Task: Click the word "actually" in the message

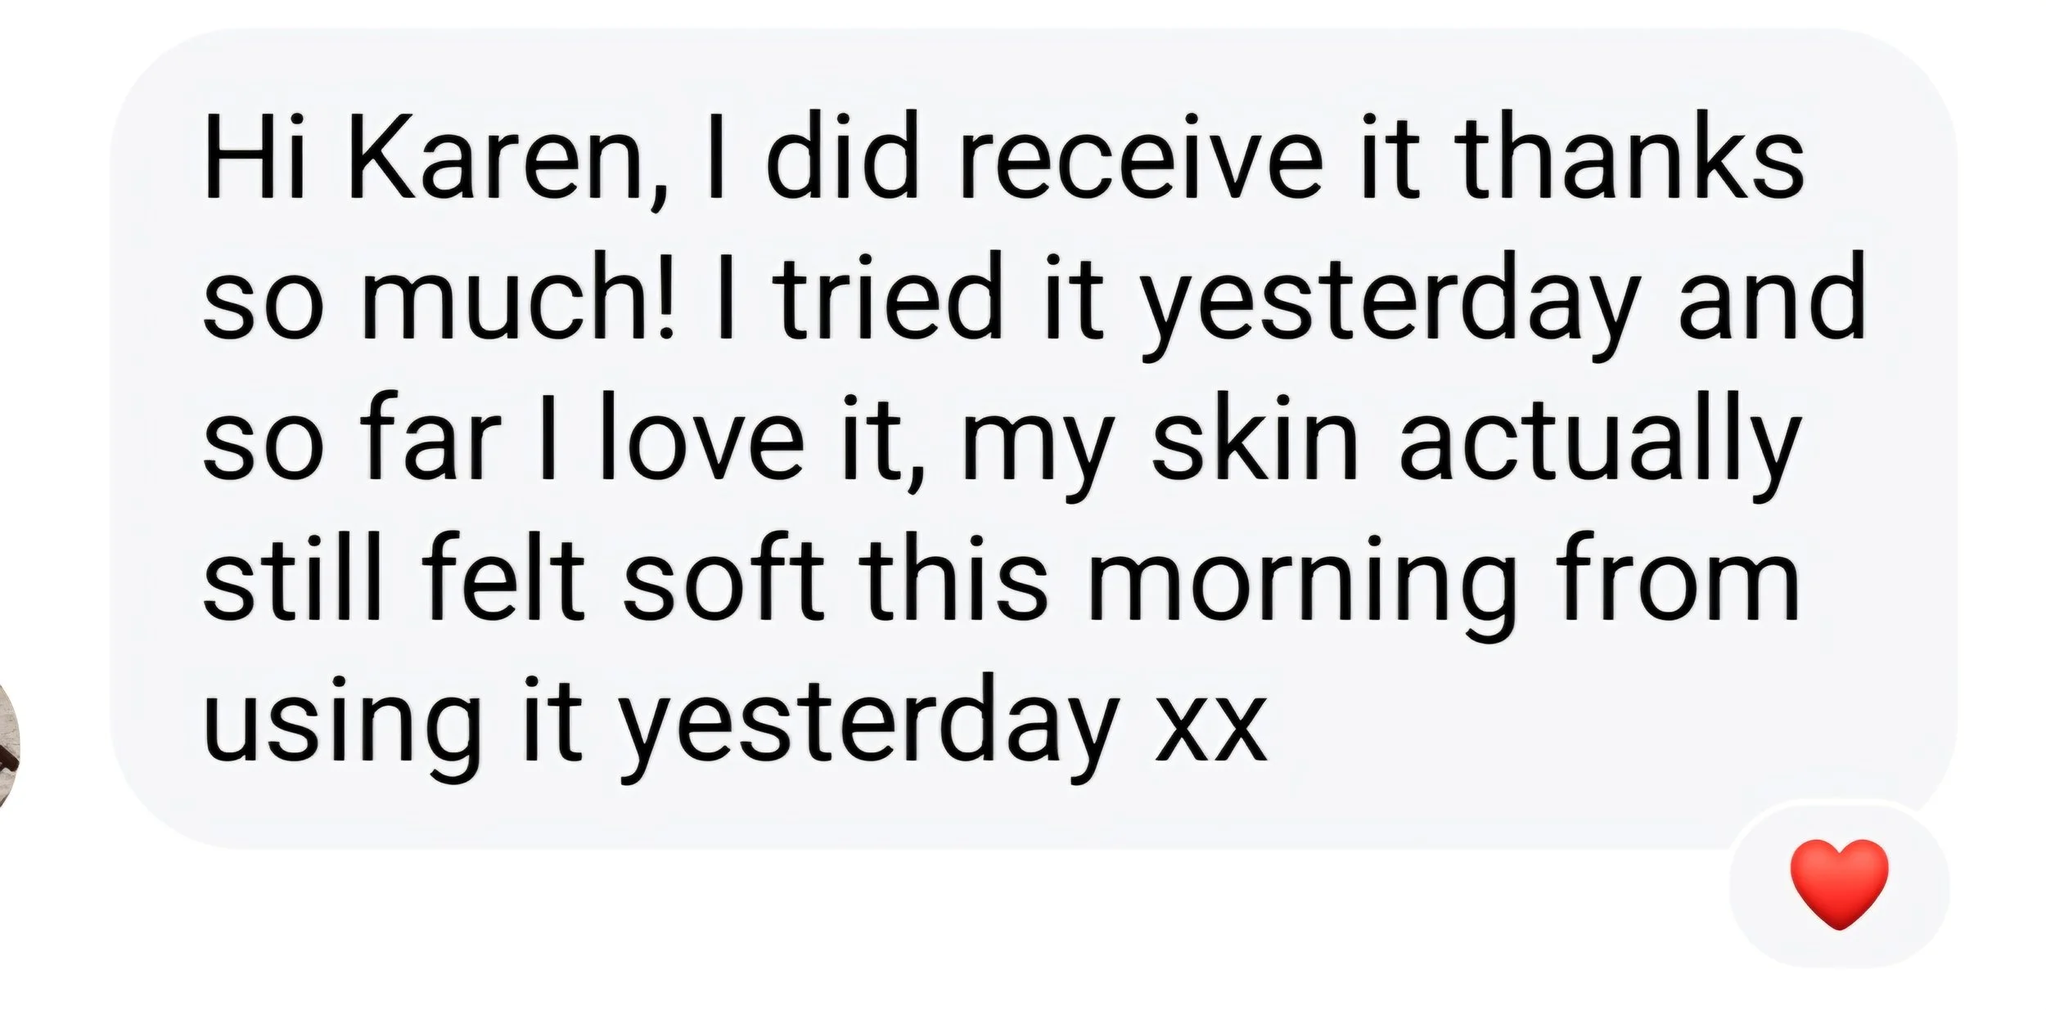Action: tap(1601, 446)
